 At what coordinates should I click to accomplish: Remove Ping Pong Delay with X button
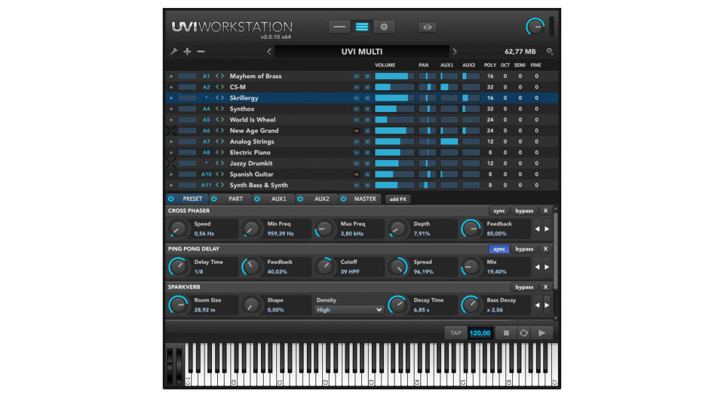pyautogui.click(x=545, y=249)
